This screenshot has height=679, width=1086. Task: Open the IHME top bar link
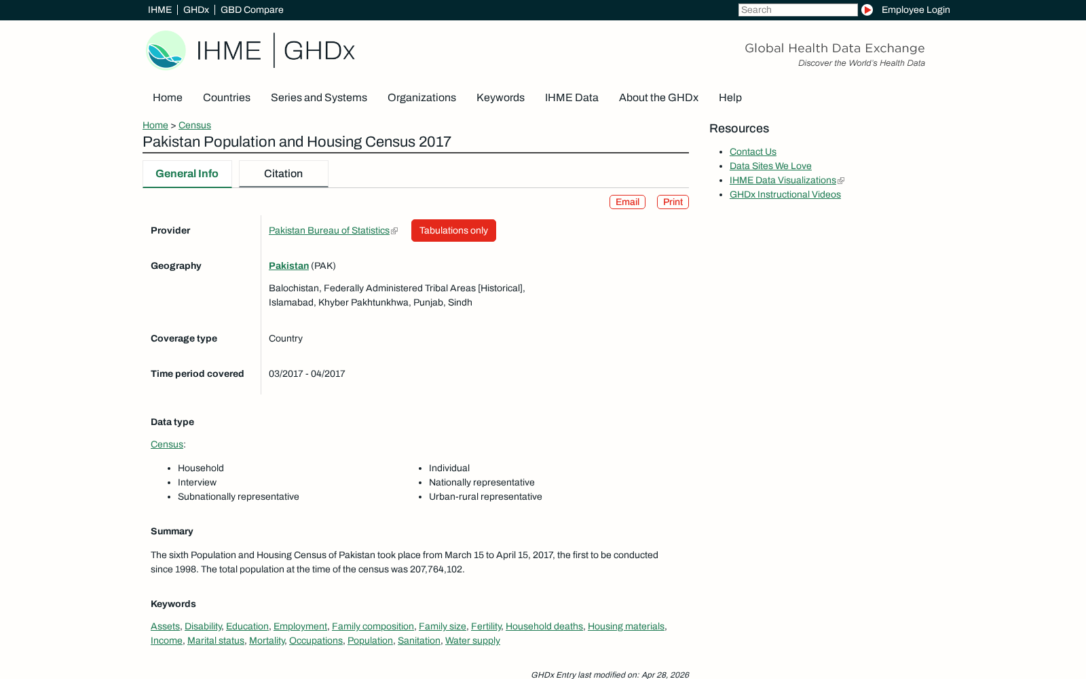[160, 10]
